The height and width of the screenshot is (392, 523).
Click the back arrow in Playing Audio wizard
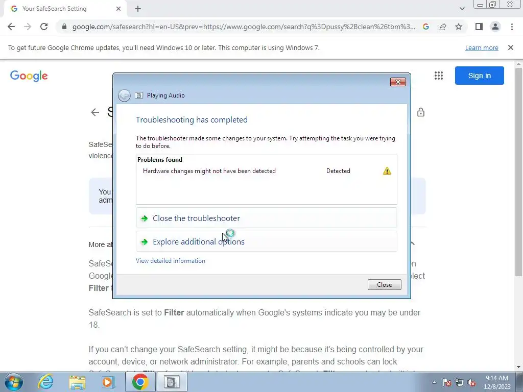click(x=124, y=95)
